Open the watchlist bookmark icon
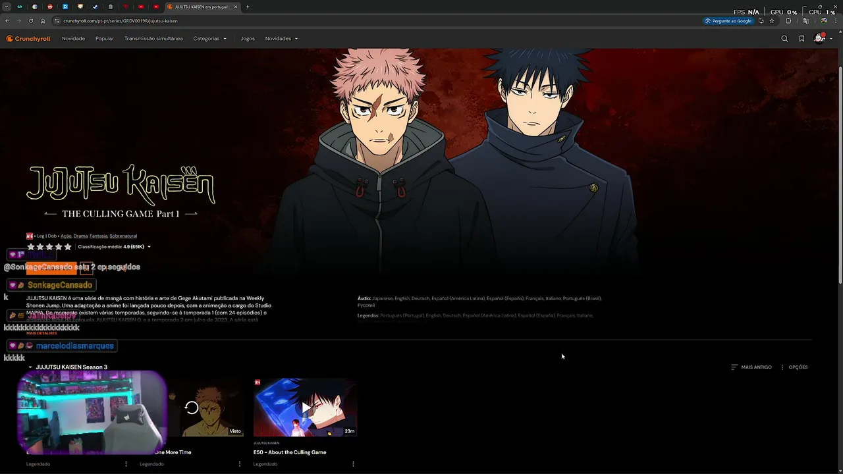The width and height of the screenshot is (843, 474). 802,39
